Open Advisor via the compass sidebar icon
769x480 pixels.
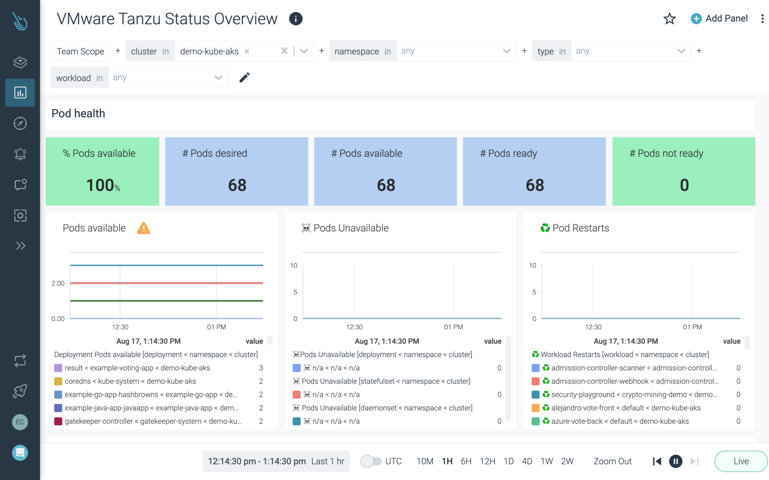(x=20, y=123)
